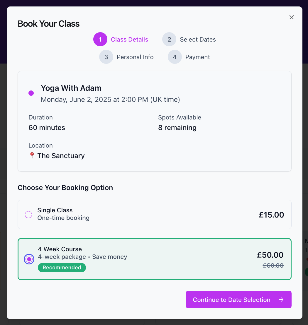Click the step 2 numbered circle
The height and width of the screenshot is (325, 308).
tap(169, 39)
